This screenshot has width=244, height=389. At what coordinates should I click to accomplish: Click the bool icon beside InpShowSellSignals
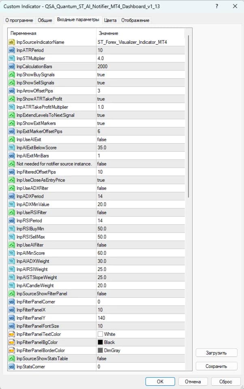coord(11,83)
